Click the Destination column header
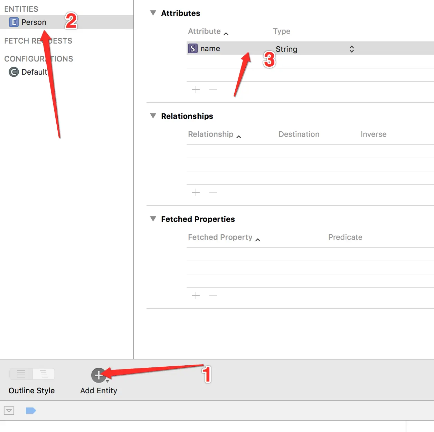 (x=299, y=134)
